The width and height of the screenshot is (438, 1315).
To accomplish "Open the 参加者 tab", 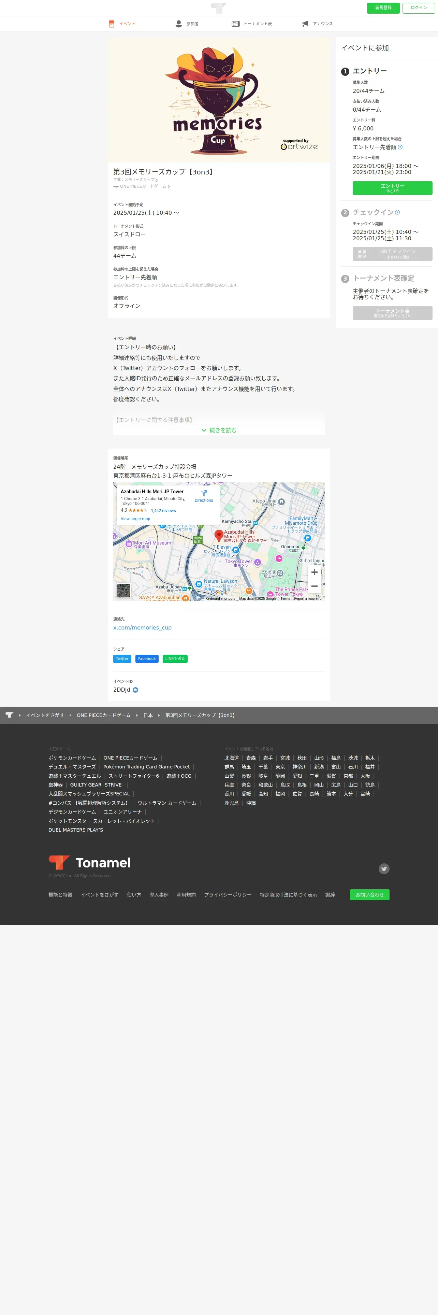I will 187,24.
